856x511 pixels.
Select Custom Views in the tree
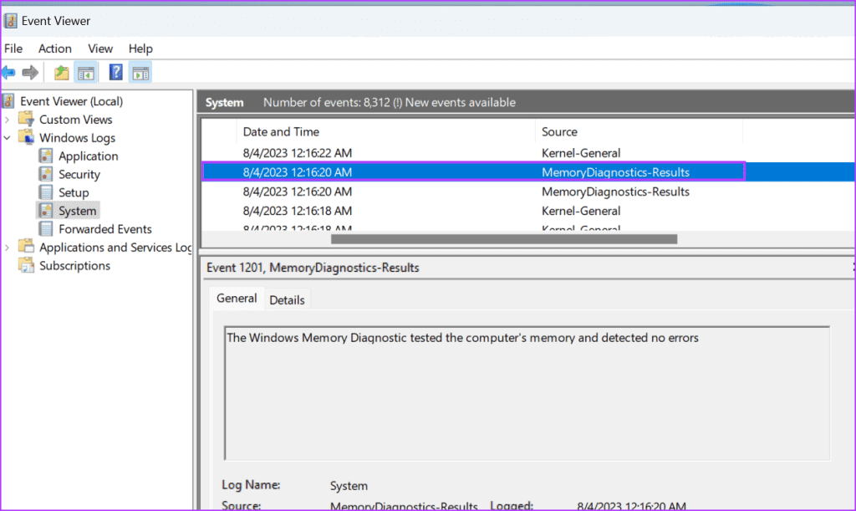click(76, 120)
